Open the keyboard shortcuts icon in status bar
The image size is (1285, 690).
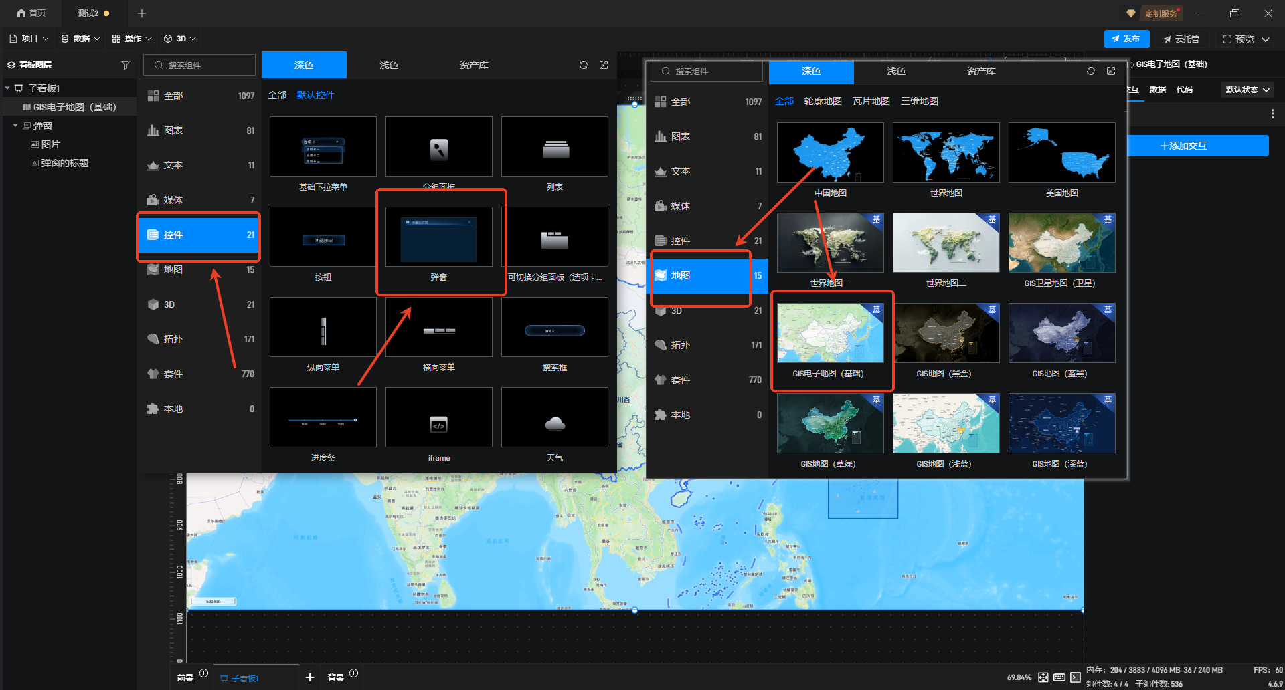click(1059, 677)
